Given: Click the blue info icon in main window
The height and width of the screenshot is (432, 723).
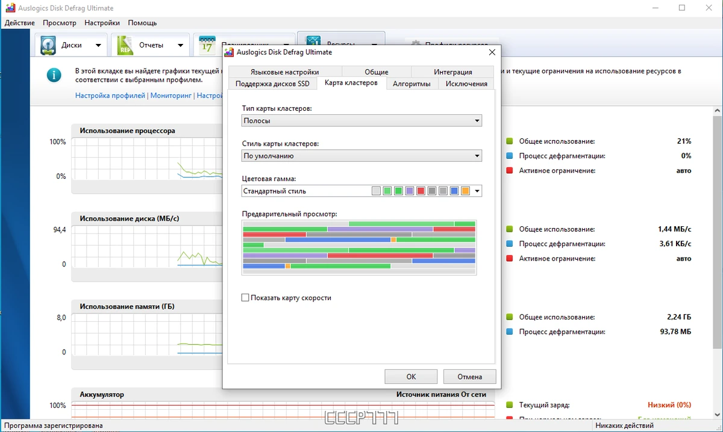Looking at the screenshot, I should pos(55,75).
